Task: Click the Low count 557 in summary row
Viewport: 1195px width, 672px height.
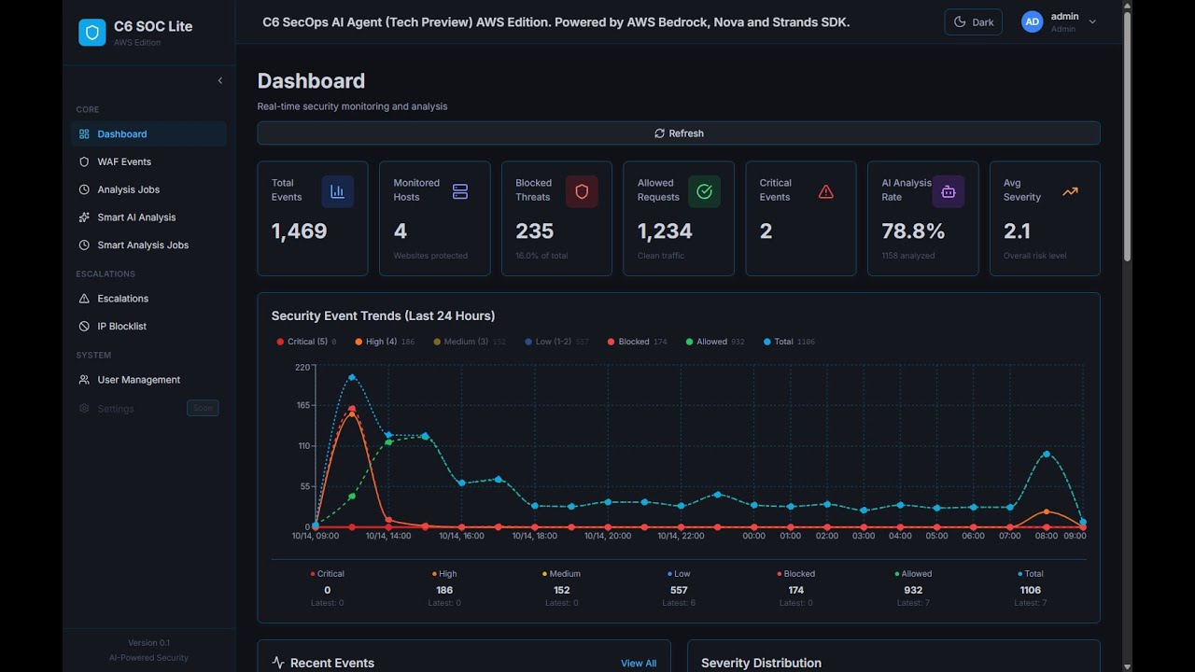Action: (679, 590)
